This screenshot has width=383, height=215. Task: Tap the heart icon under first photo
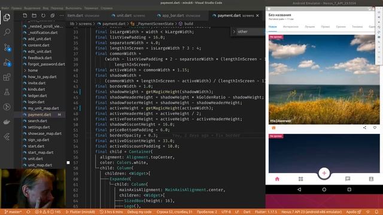coord(375,127)
